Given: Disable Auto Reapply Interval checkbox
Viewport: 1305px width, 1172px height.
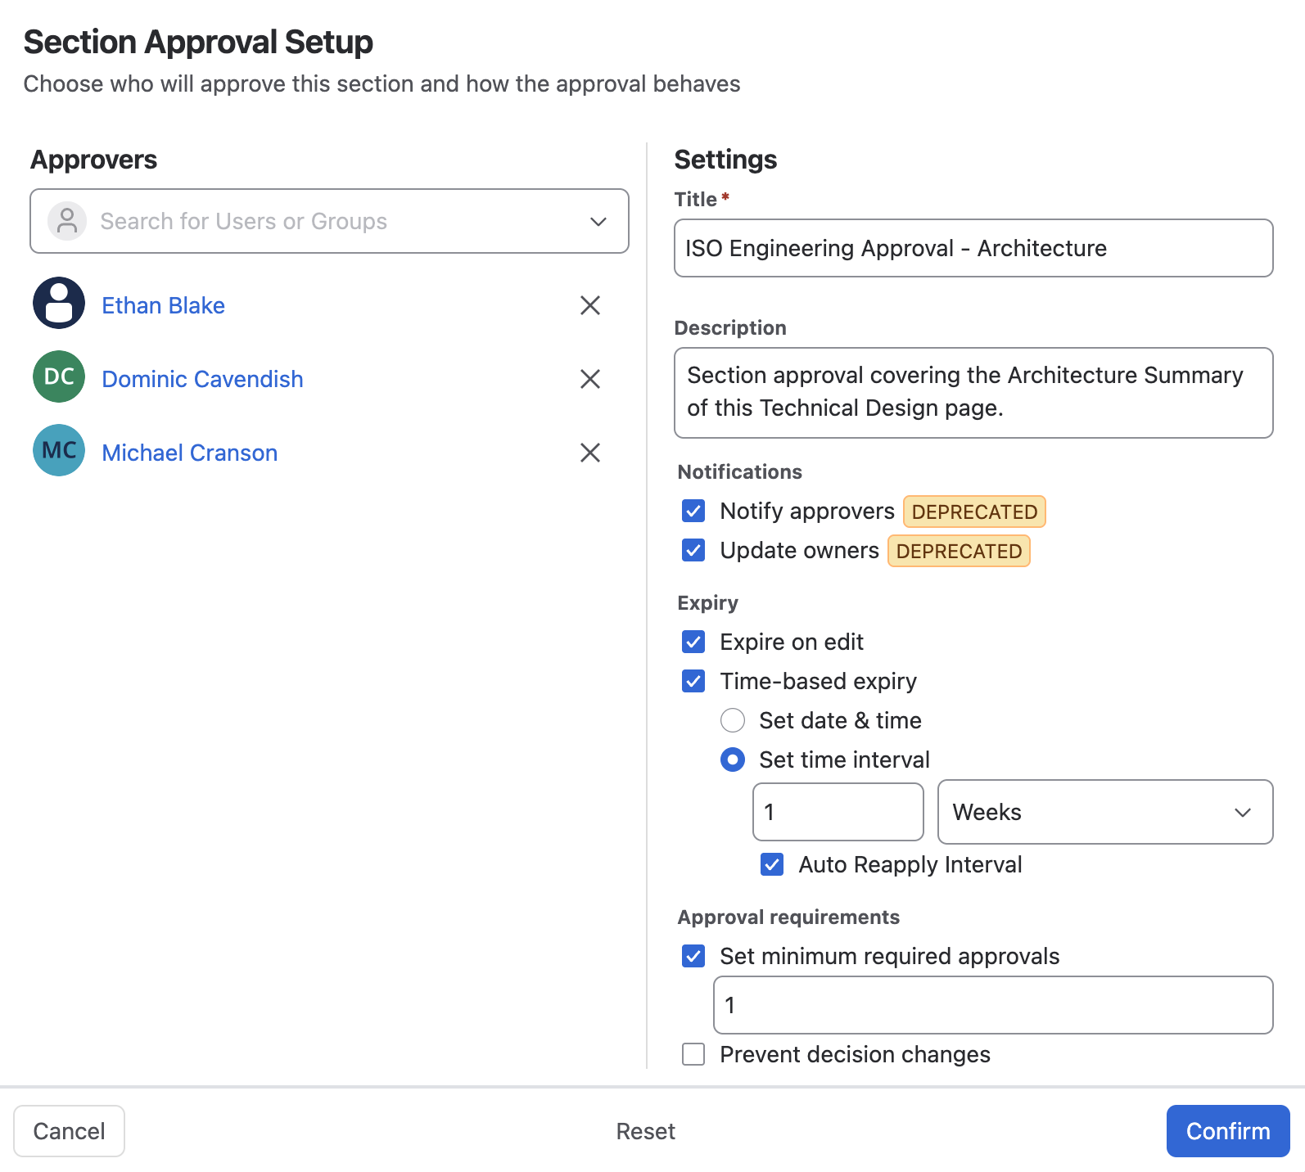Looking at the screenshot, I should pyautogui.click(x=772, y=864).
